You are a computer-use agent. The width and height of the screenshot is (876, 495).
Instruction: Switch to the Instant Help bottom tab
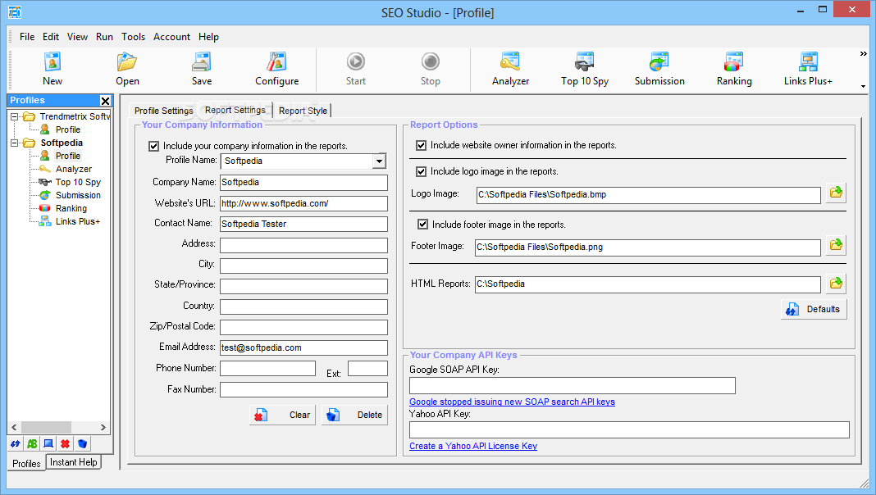click(x=73, y=462)
